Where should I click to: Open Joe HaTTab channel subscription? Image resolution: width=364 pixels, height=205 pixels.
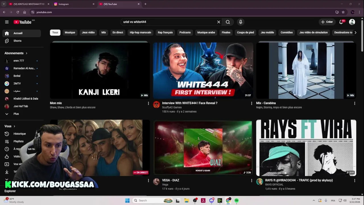point(22,106)
